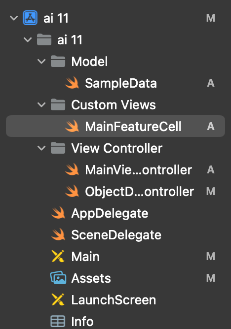Collapse the Model folder chevron
The height and width of the screenshot is (329, 231).
pyautogui.click(x=41, y=61)
